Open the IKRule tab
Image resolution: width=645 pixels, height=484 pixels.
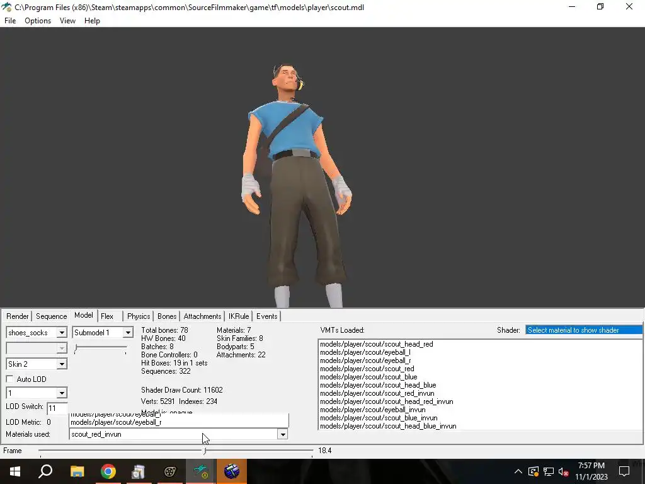239,316
